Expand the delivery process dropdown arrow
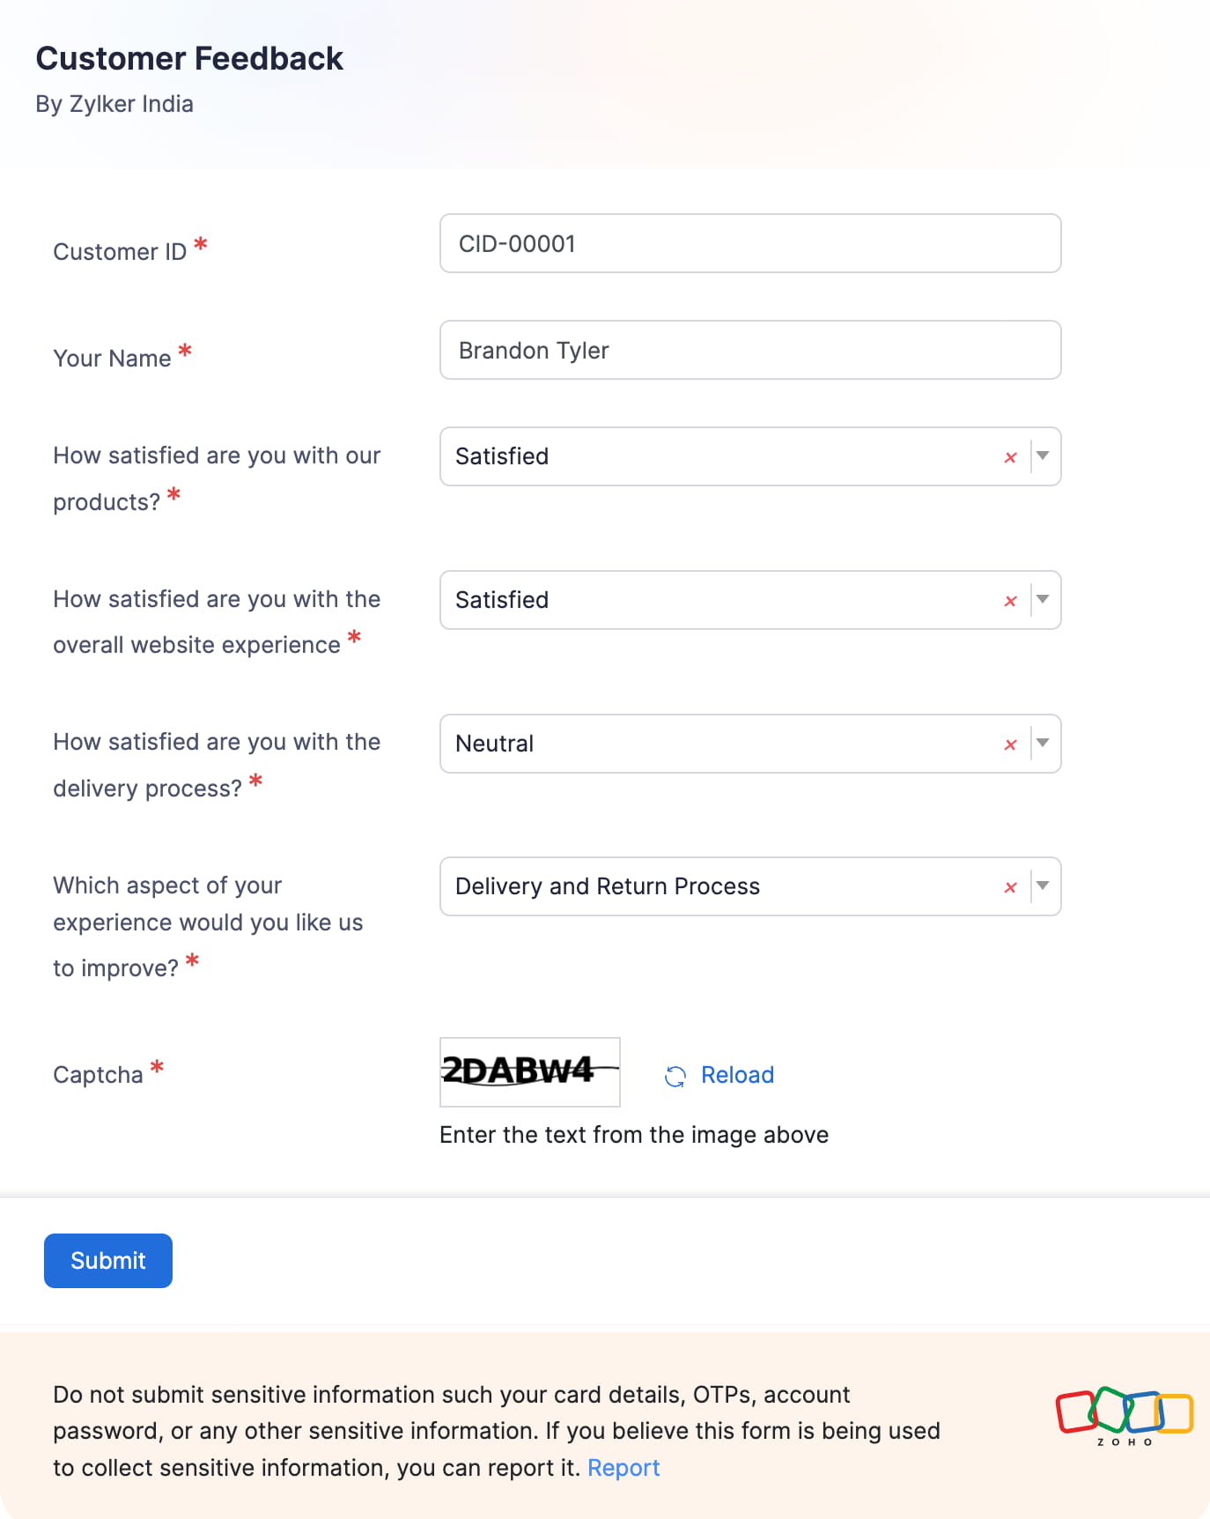 point(1044,744)
